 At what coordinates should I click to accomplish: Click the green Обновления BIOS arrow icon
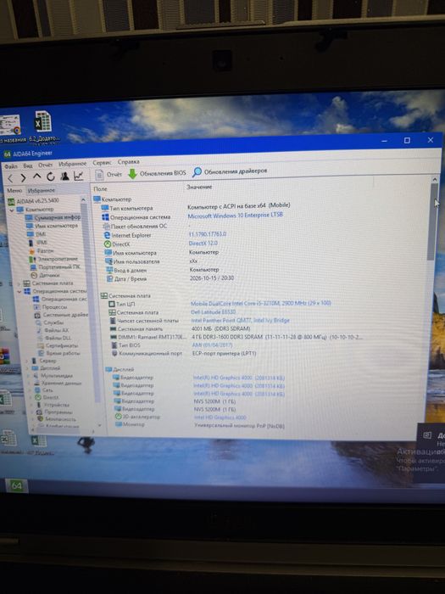pos(132,174)
